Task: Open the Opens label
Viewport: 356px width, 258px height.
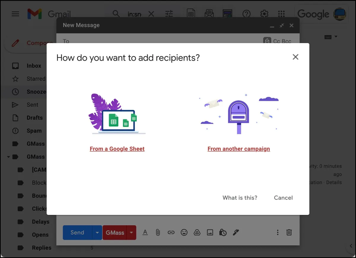Action: coord(40,235)
